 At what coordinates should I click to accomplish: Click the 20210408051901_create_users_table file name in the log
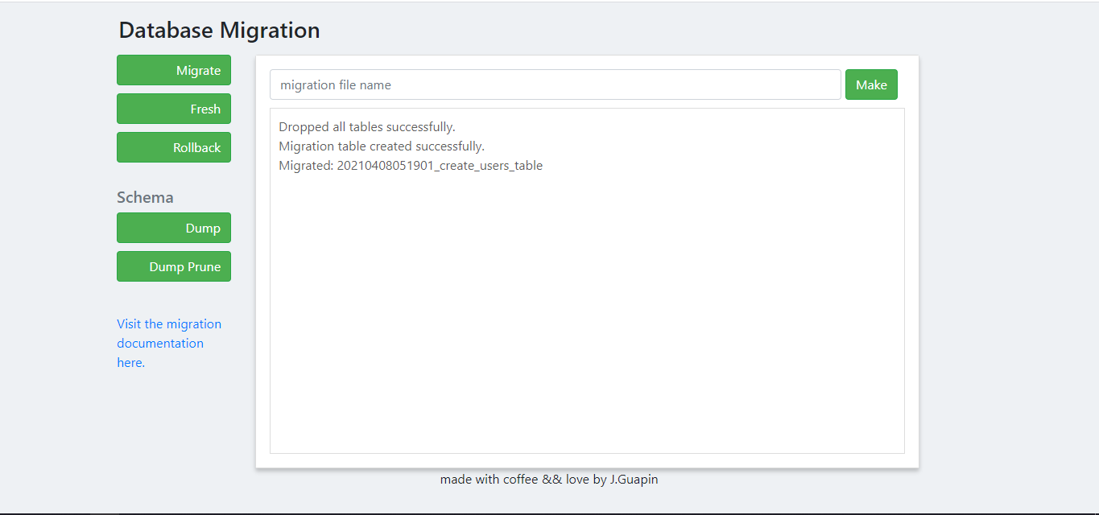(x=440, y=166)
